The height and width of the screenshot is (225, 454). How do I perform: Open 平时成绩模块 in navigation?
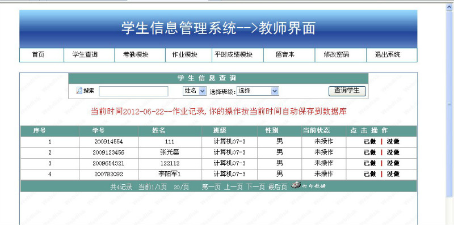[x=234, y=54]
